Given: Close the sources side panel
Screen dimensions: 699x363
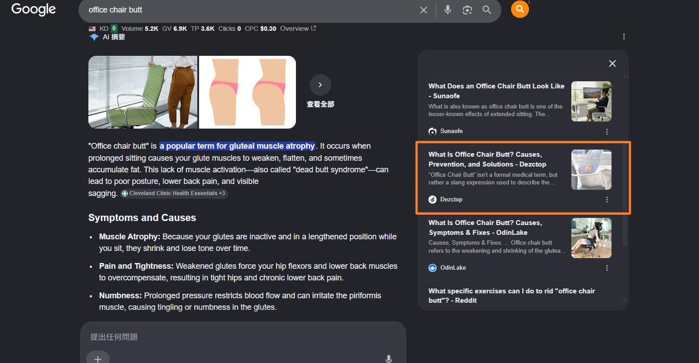Looking at the screenshot, I should tap(612, 63).
